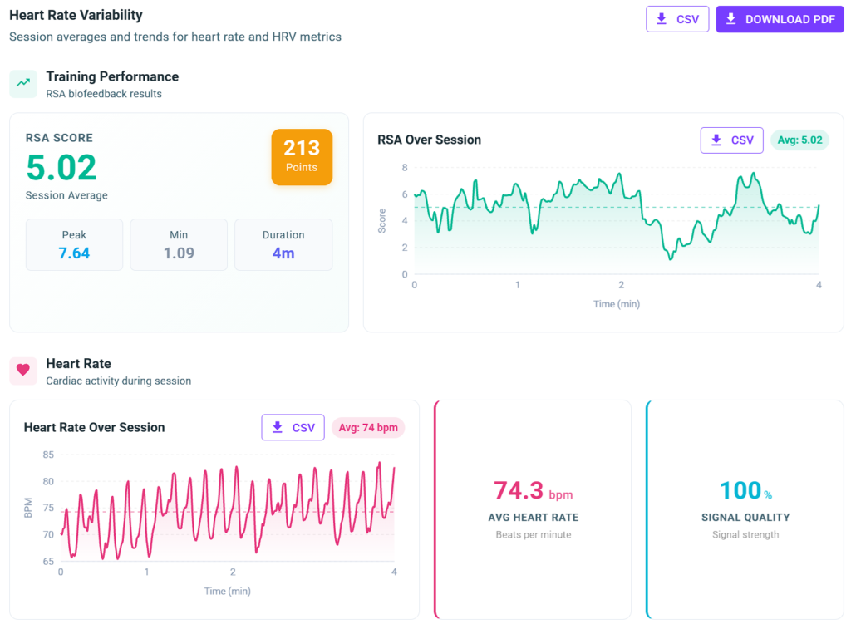This screenshot has width=851, height=629.
Task: Click the Session averages and trends subtitle
Action: (x=175, y=37)
